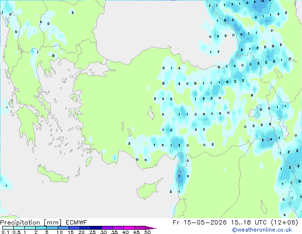Click legend tick label '50'
The width and height of the screenshot is (302, 234).
[147, 232]
